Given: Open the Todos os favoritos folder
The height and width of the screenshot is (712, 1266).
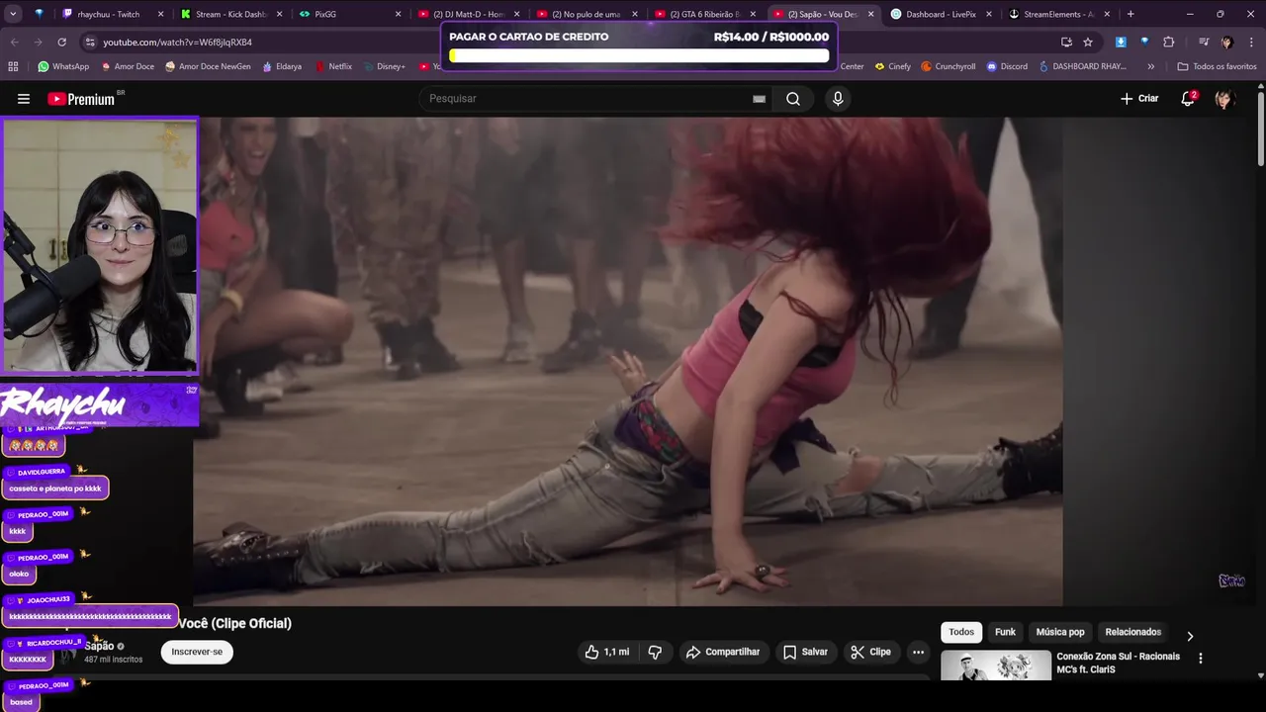Looking at the screenshot, I should [x=1217, y=66].
